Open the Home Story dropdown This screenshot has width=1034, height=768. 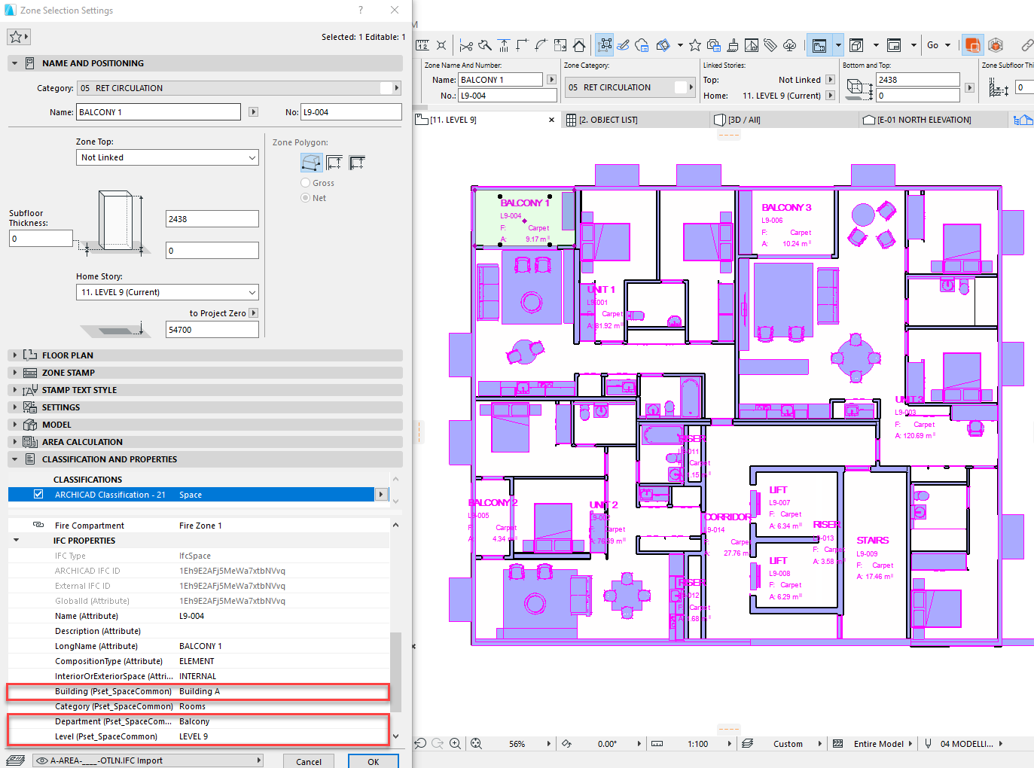pos(167,292)
